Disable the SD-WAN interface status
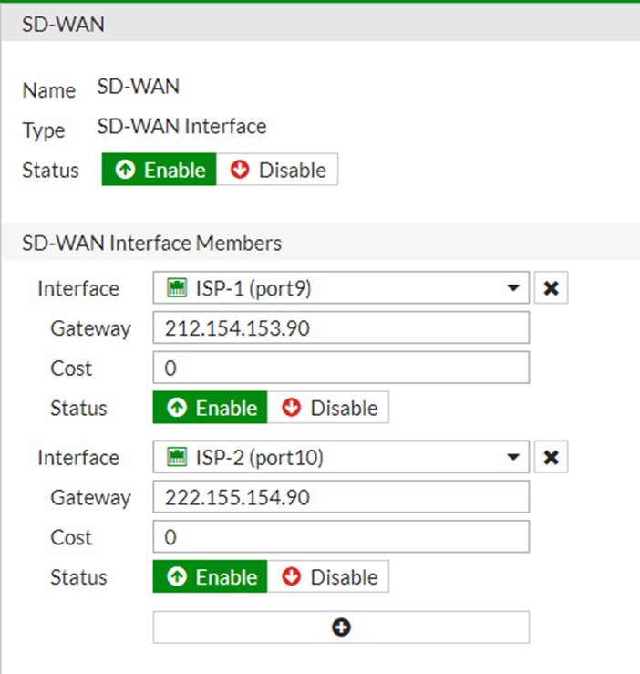This screenshot has height=674, width=640. click(277, 170)
